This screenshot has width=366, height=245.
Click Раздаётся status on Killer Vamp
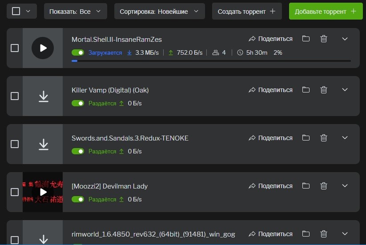click(102, 103)
